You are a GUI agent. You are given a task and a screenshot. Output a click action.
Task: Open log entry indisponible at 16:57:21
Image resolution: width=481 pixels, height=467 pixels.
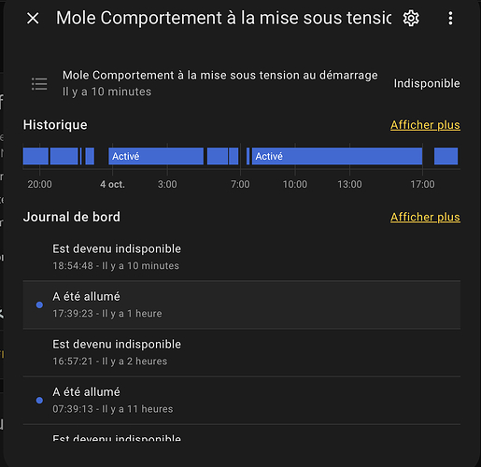click(x=242, y=352)
